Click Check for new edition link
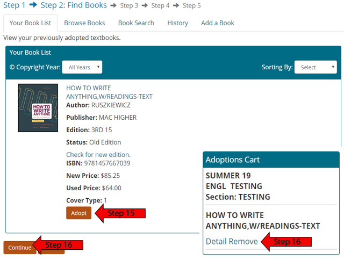344x260 pixels. coord(98,155)
